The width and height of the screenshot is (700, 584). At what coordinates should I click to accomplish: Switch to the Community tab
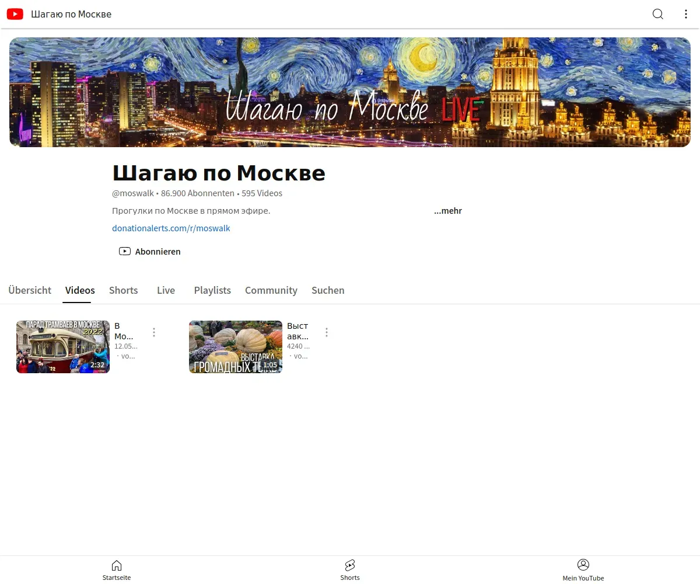tap(271, 290)
